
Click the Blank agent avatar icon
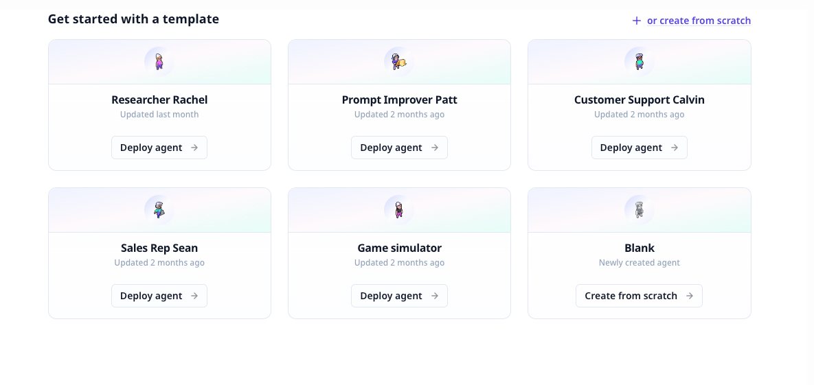(x=639, y=210)
